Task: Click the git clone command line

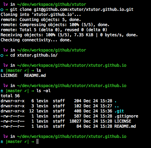Action: [72, 9]
